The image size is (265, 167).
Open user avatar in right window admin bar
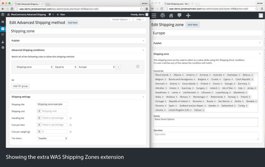coord(261,15)
